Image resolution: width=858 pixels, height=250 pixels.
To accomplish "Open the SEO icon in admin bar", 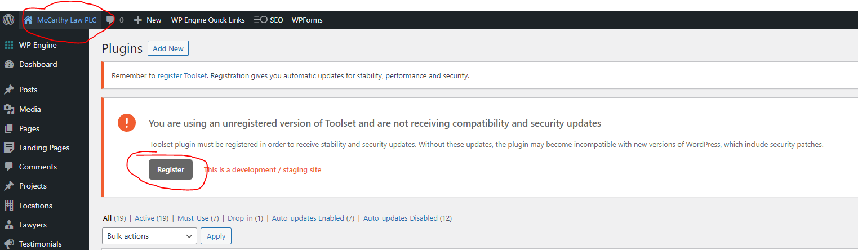I will (x=260, y=20).
